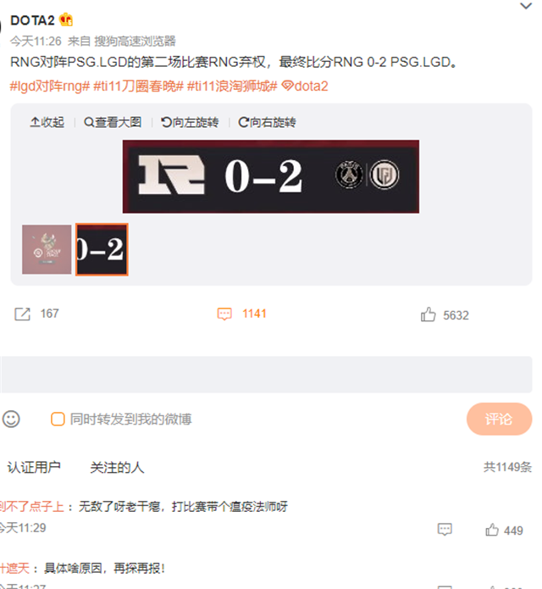Open hashtag #lgd对阵rng# link
The image size is (542, 589).
tap(50, 86)
